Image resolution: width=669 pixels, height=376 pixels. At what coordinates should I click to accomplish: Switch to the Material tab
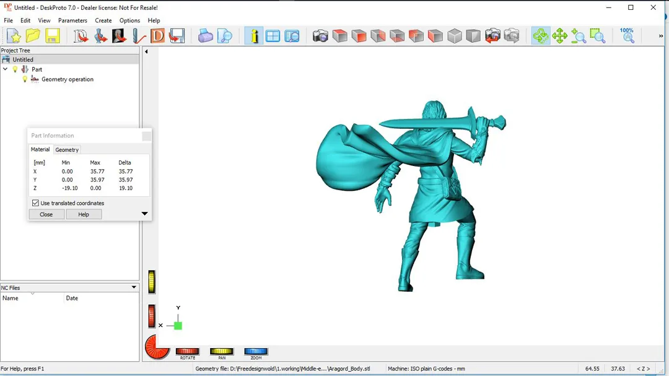[40, 149]
